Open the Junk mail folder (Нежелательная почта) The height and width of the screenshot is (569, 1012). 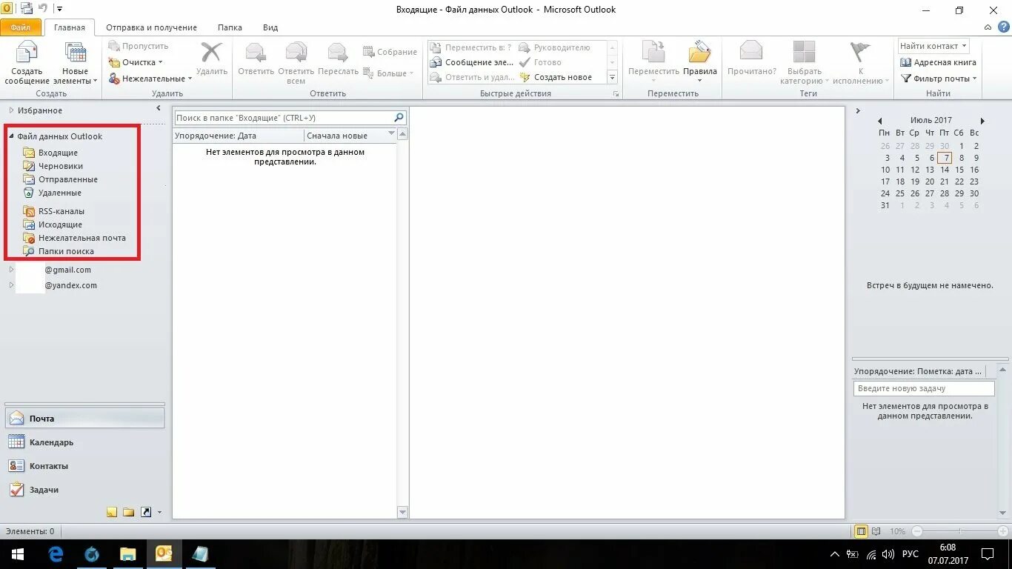pyautogui.click(x=82, y=238)
